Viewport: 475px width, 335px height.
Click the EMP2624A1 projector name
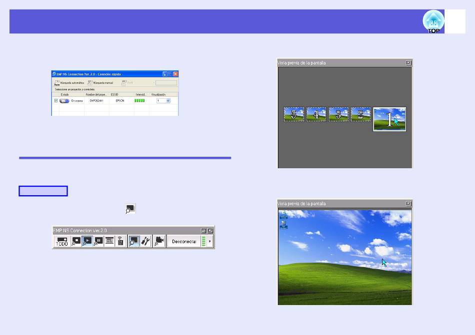click(x=96, y=101)
